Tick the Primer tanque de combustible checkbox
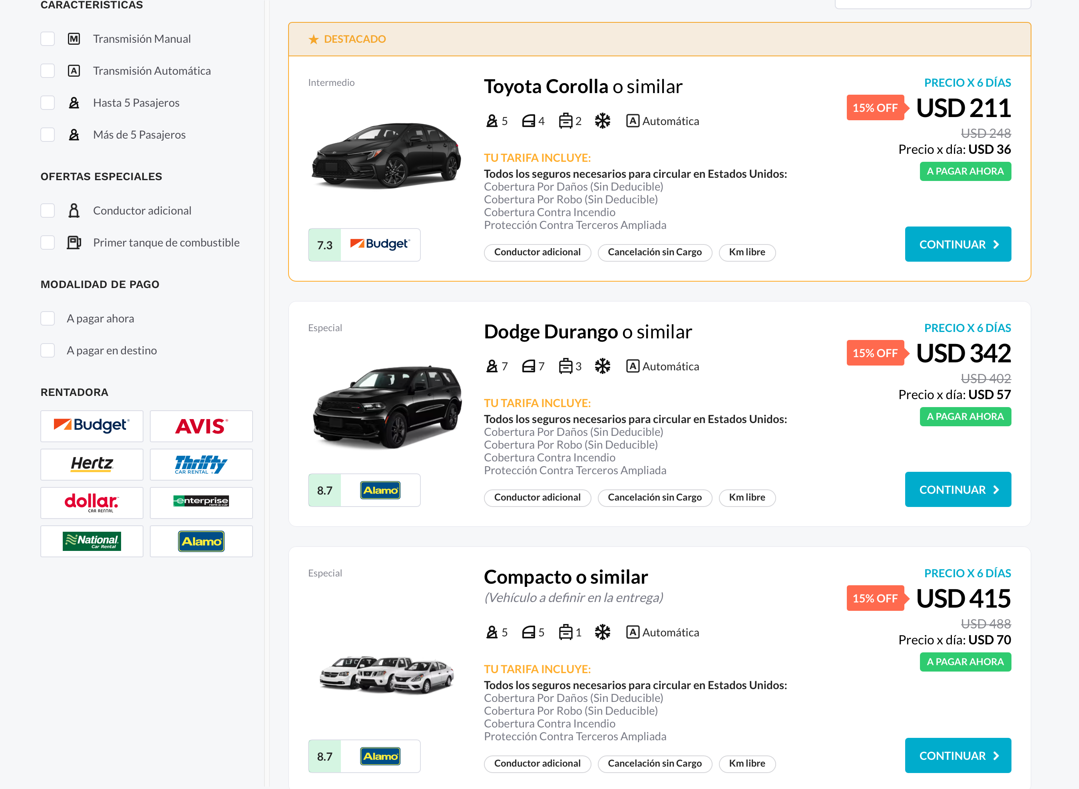Screen dimensions: 1079x789 coord(48,242)
